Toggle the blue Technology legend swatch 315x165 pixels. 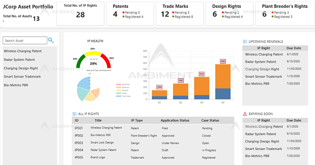coord(119,96)
